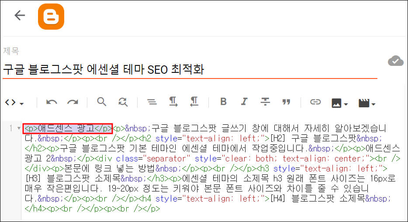This screenshot has width=408, height=222.
Task: Open the insert image dropdown
Action: point(339,103)
